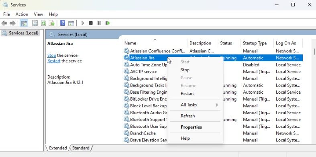This screenshot has height=157, width=316.
Task: Click the Bluetooth User Support row name
Action: (x=148, y=126)
